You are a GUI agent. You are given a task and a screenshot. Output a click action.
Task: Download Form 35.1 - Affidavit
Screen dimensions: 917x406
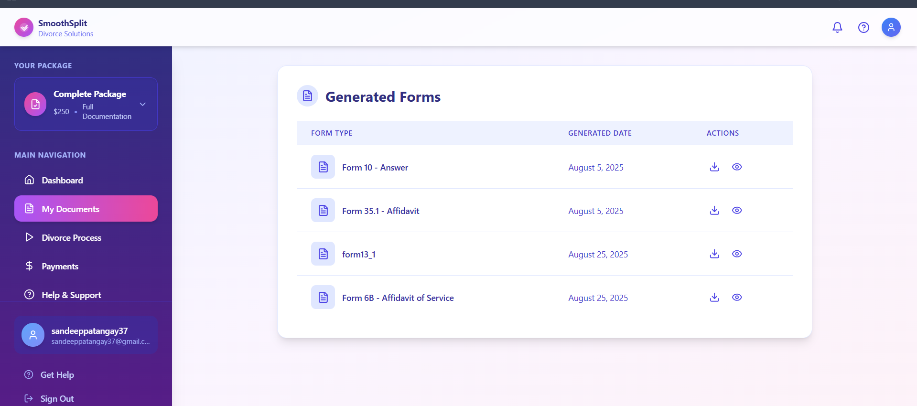coord(714,210)
